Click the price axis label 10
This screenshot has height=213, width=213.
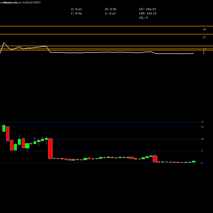click(202, 139)
